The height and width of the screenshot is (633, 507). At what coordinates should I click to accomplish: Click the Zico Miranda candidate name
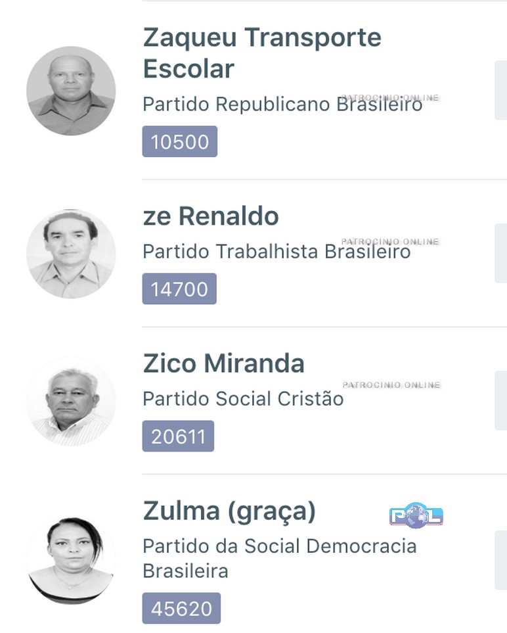click(223, 363)
